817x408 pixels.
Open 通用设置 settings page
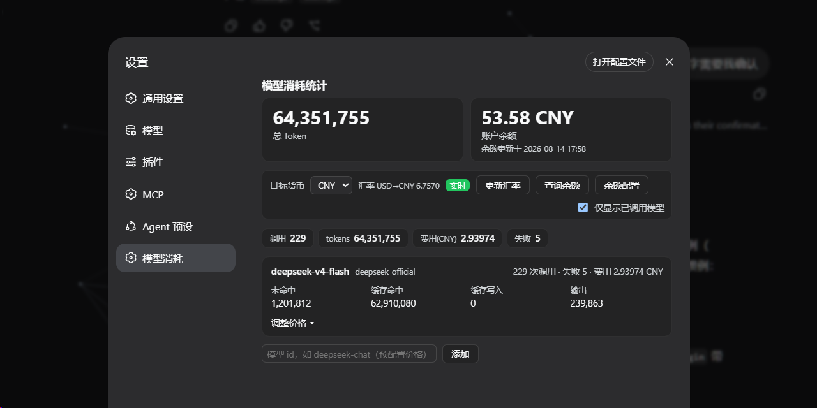click(x=176, y=98)
